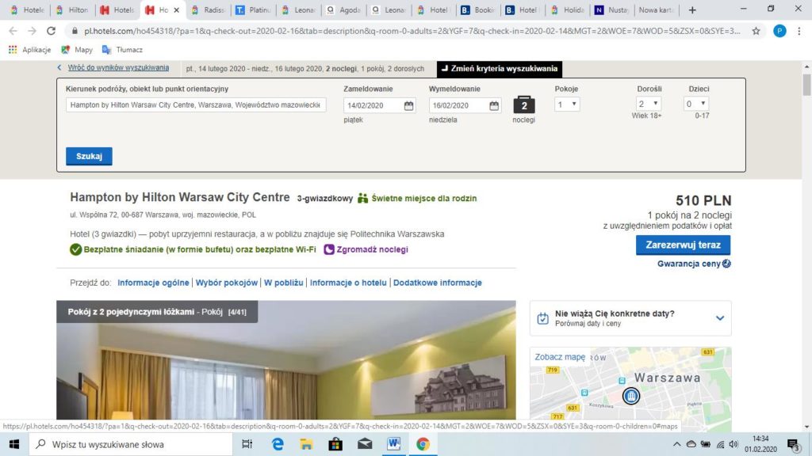Viewport: 812px width, 456px height.
Task: Switch to Platinum browser tab
Action: click(254, 9)
